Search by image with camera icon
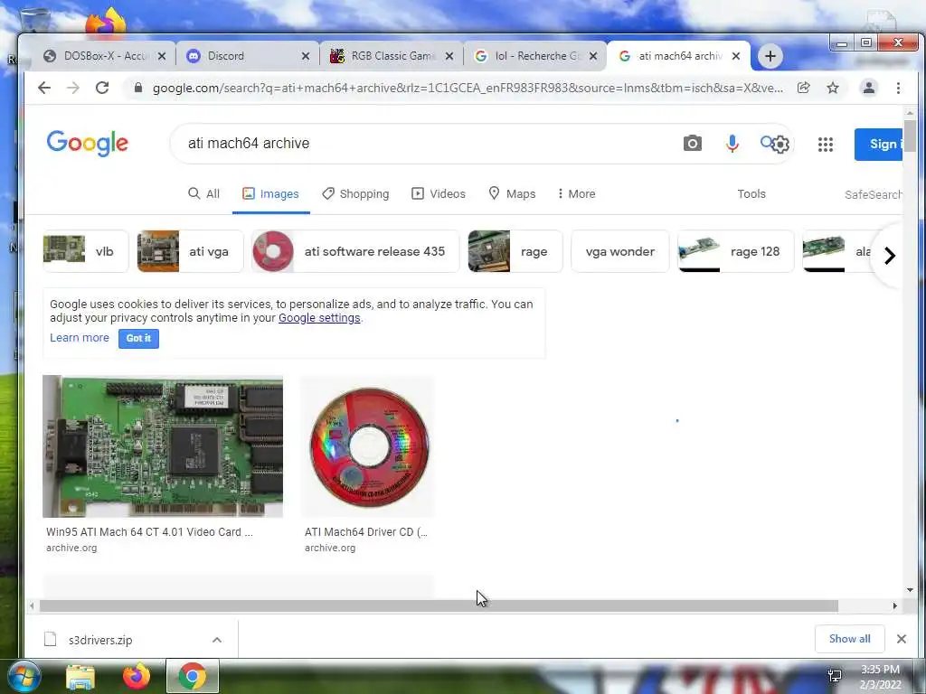 (693, 144)
